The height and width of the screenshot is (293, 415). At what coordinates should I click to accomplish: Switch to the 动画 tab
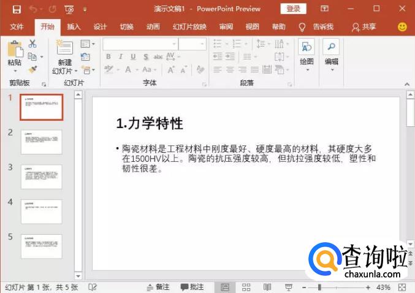click(153, 27)
